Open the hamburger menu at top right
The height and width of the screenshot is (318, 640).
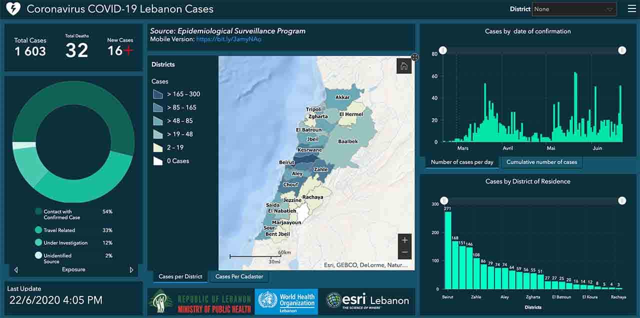click(x=632, y=9)
